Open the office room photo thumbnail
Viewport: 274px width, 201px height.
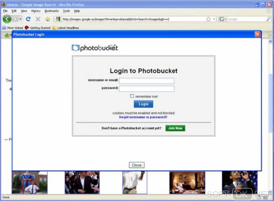187,183
